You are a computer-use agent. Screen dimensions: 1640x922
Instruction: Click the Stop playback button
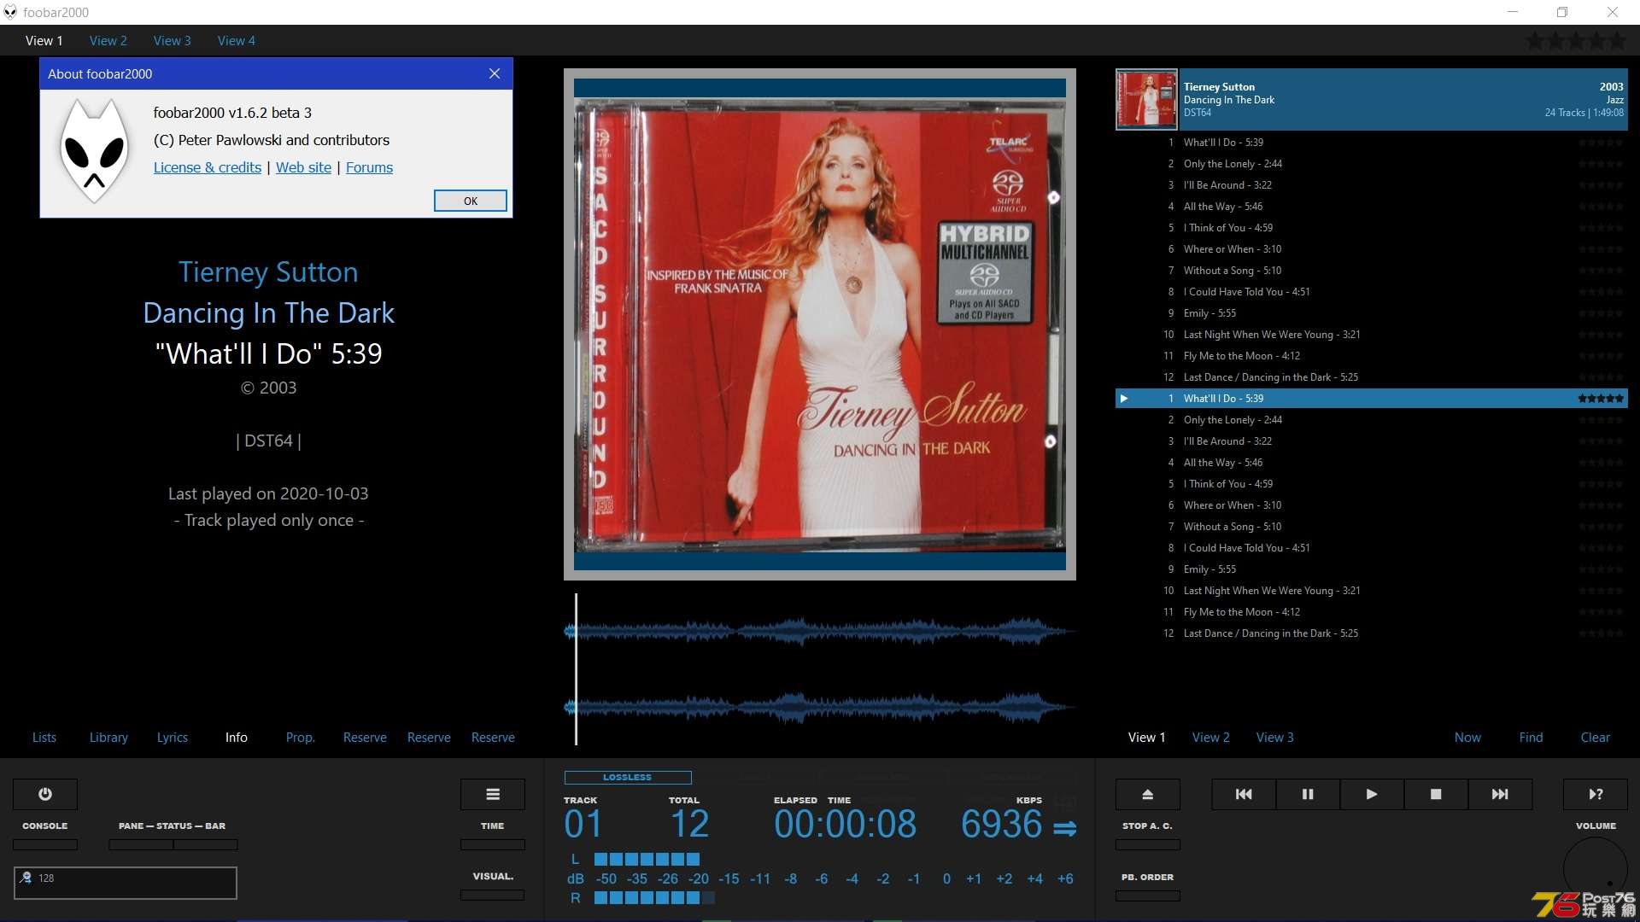(1436, 794)
